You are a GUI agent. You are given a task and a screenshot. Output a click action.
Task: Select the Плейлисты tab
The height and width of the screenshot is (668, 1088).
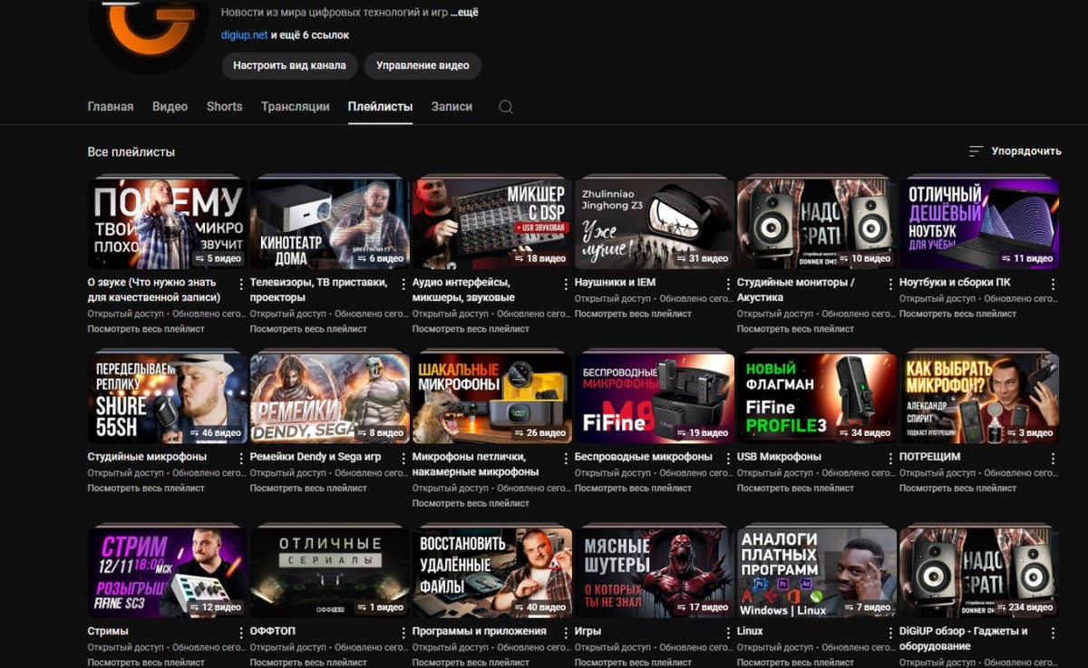pos(380,106)
